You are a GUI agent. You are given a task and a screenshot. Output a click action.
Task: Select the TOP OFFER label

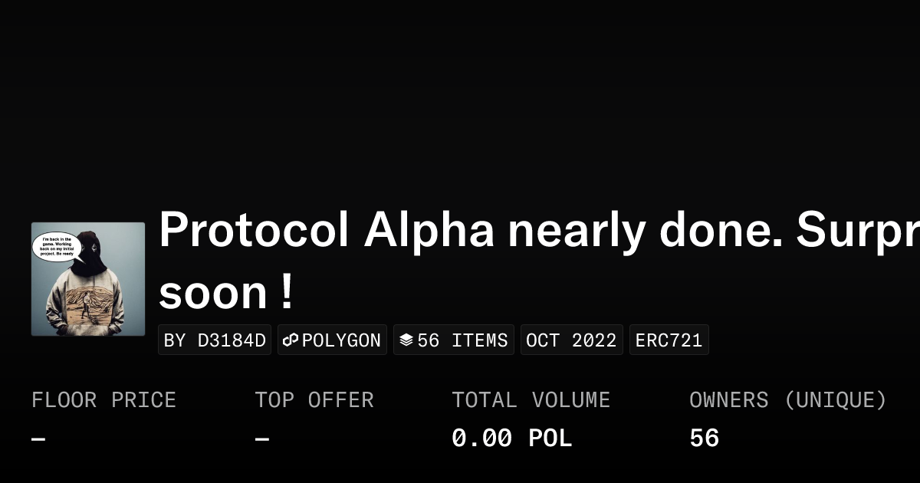point(314,400)
